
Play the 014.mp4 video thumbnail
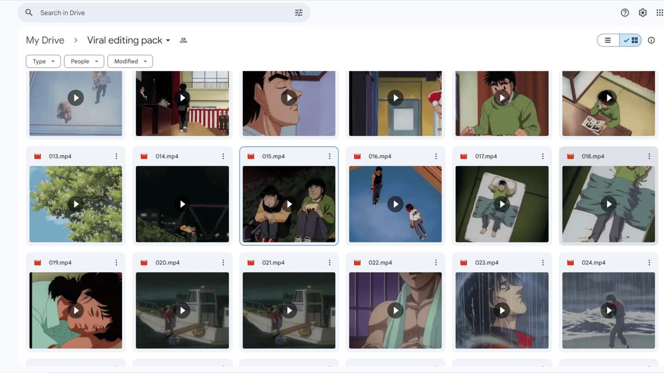point(182,204)
